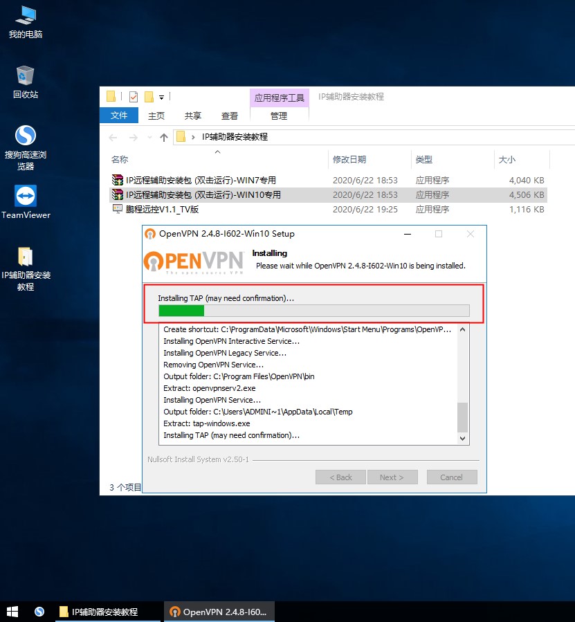Click the Windows Start button
Viewport: 575px width, 622px height.
click(x=12, y=612)
